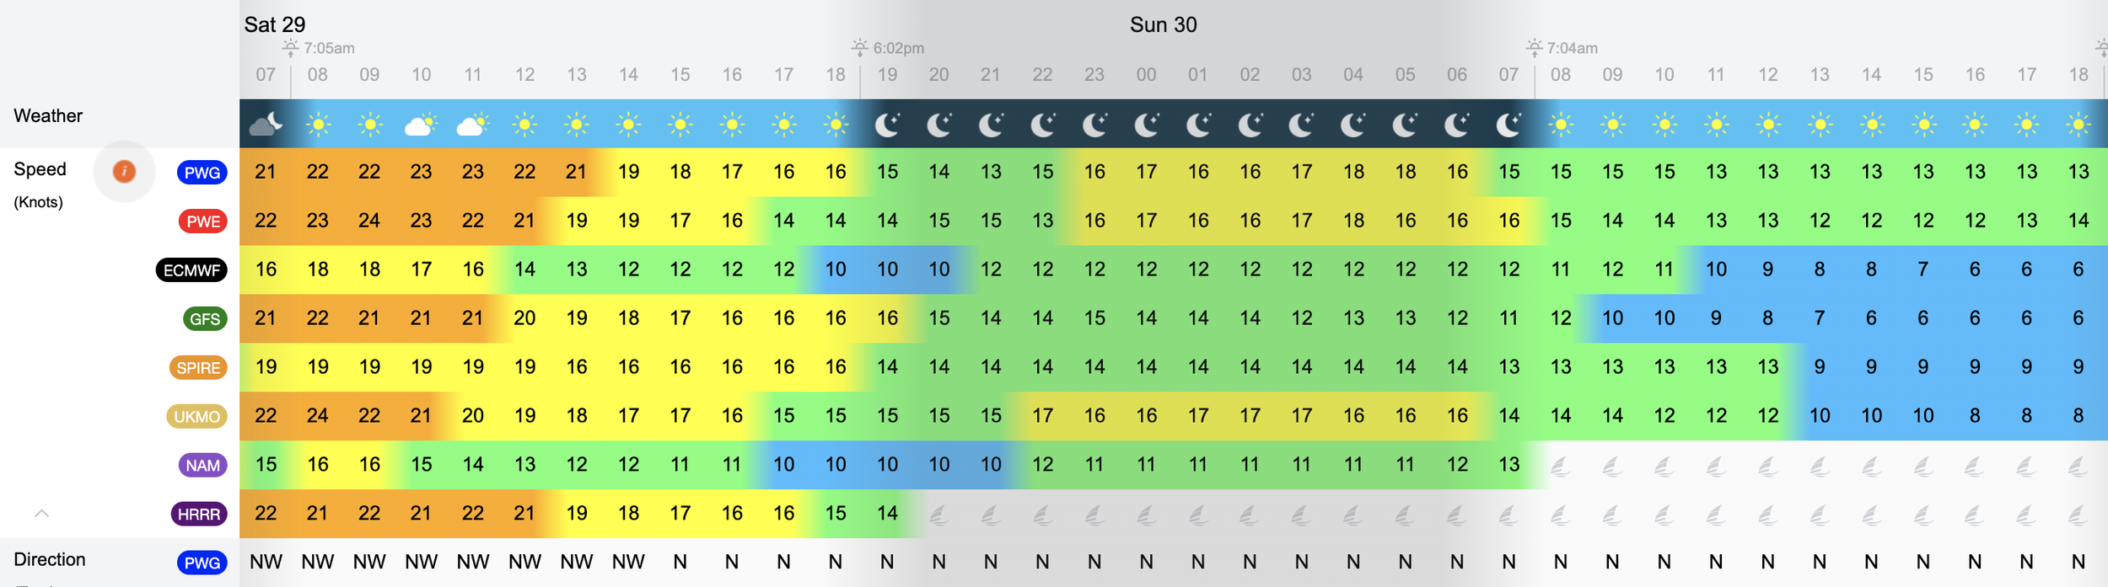The width and height of the screenshot is (2108, 587).
Task: Click the PWG direction badge in Direction row
Action: point(202,563)
